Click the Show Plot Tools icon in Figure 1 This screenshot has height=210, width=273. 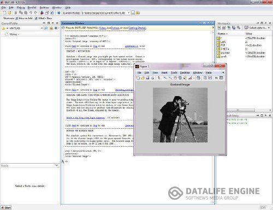click(x=221, y=78)
